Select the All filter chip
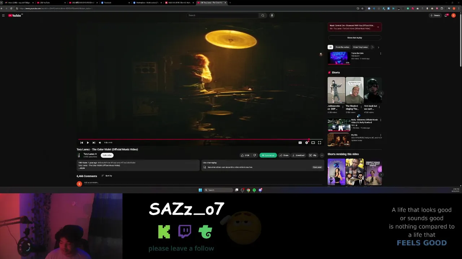Viewport: 462px width, 259px height. 330,47
